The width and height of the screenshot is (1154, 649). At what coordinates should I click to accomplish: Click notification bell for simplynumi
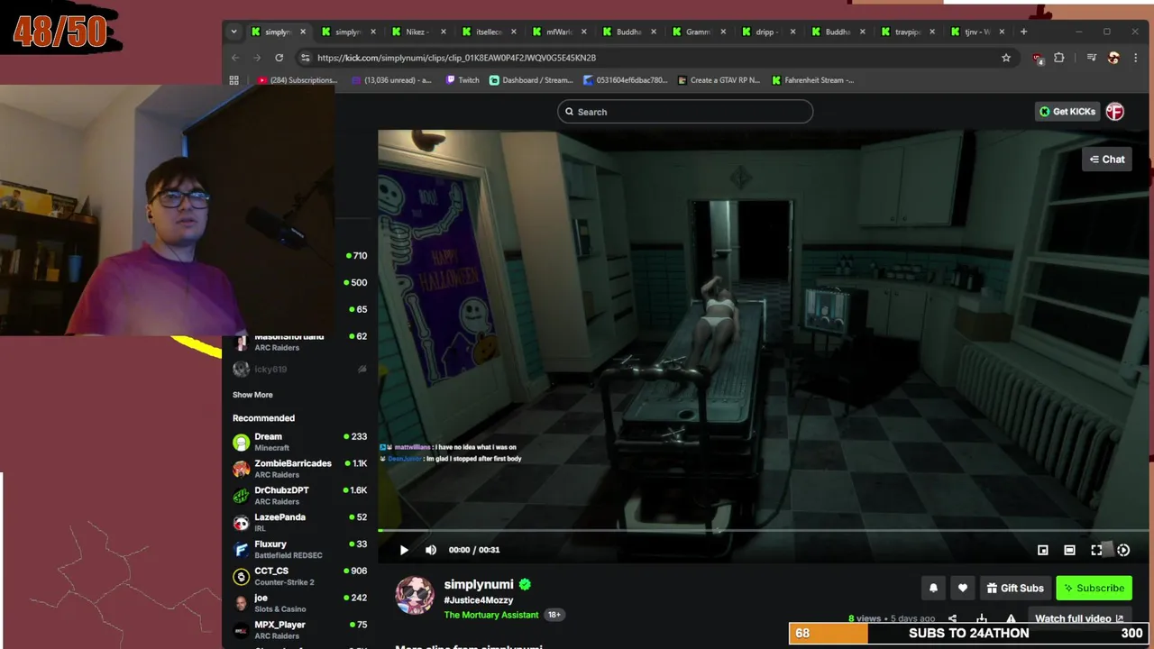pos(933,588)
